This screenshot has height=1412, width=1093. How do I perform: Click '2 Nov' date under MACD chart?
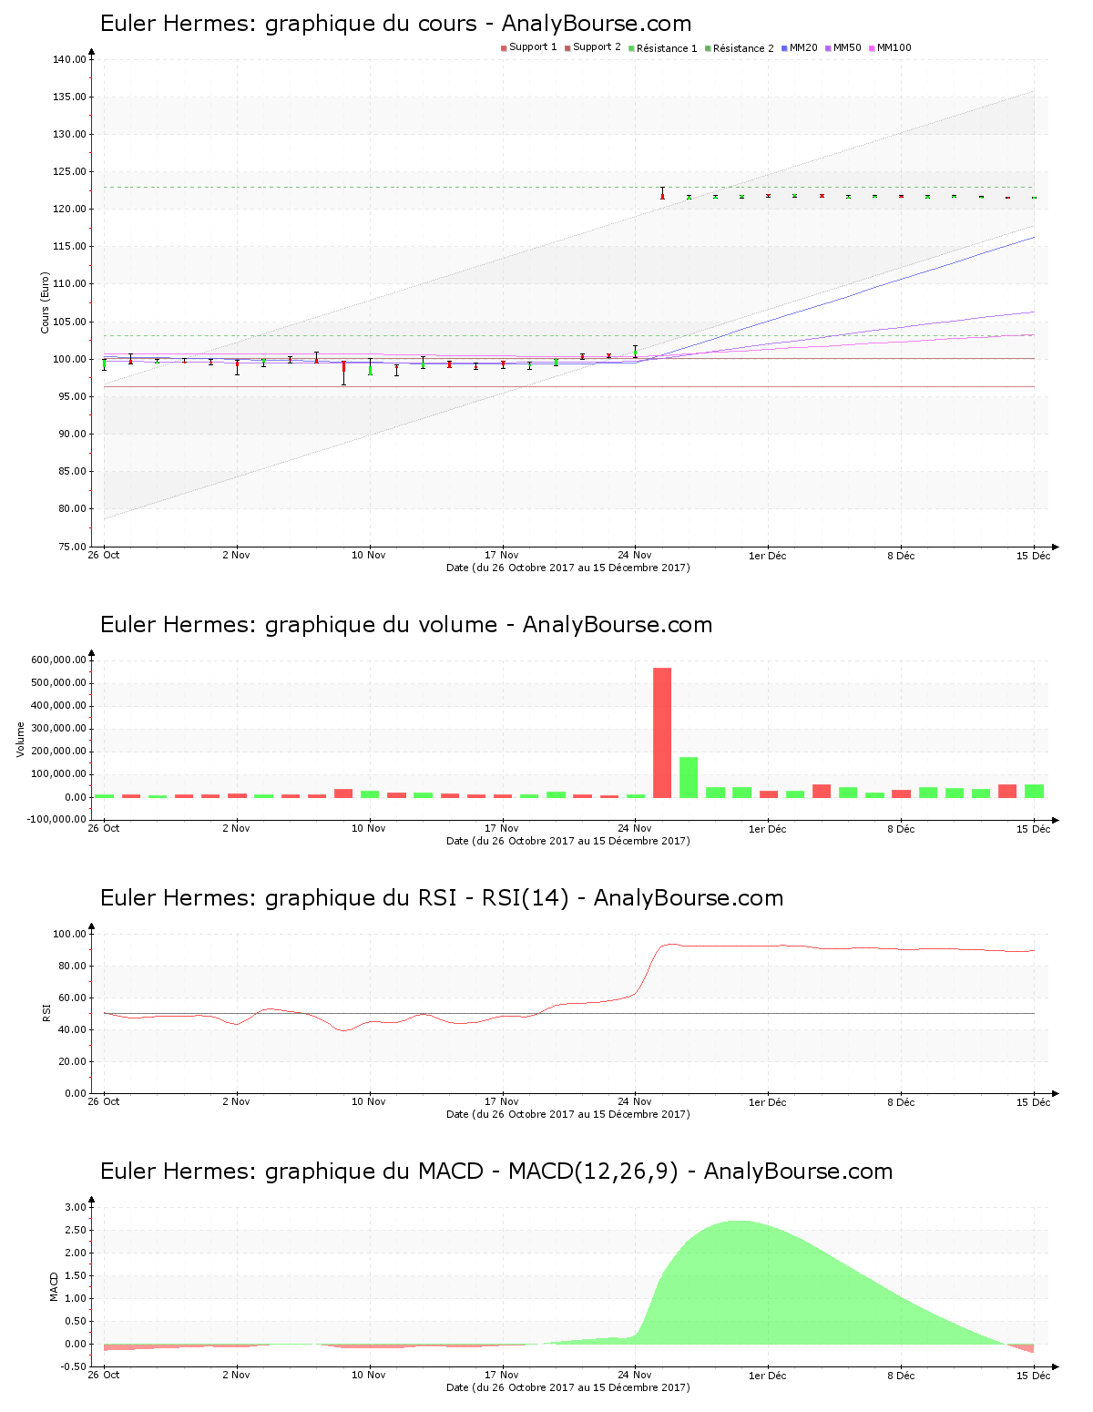[236, 1376]
